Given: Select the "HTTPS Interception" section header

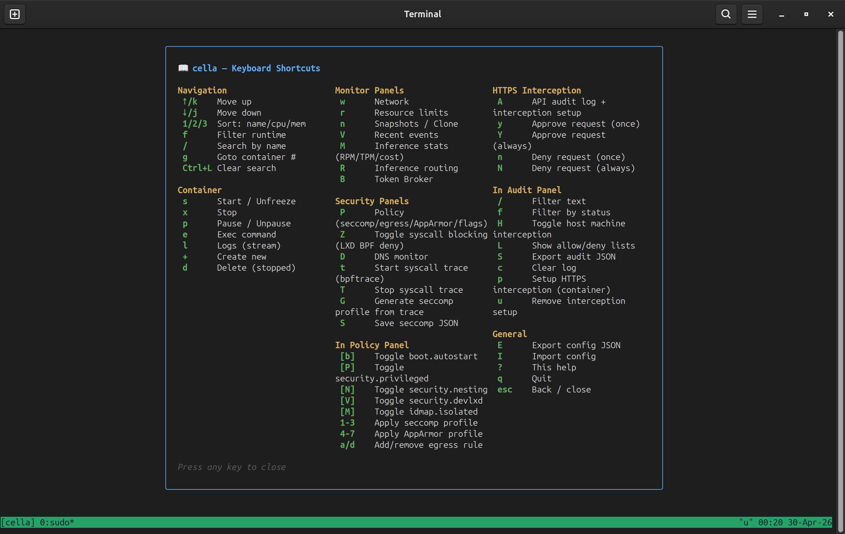Looking at the screenshot, I should point(537,90).
